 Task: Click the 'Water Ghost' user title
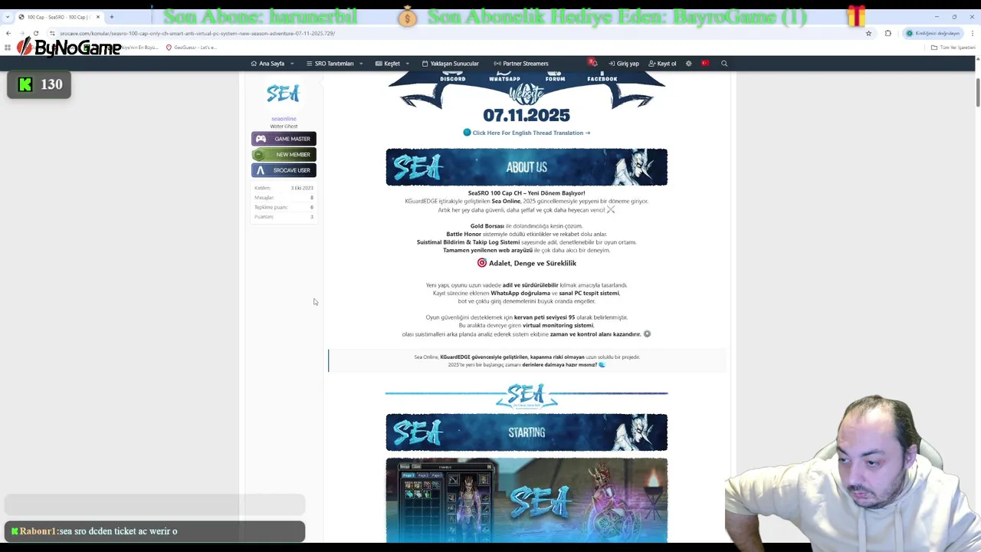(284, 127)
